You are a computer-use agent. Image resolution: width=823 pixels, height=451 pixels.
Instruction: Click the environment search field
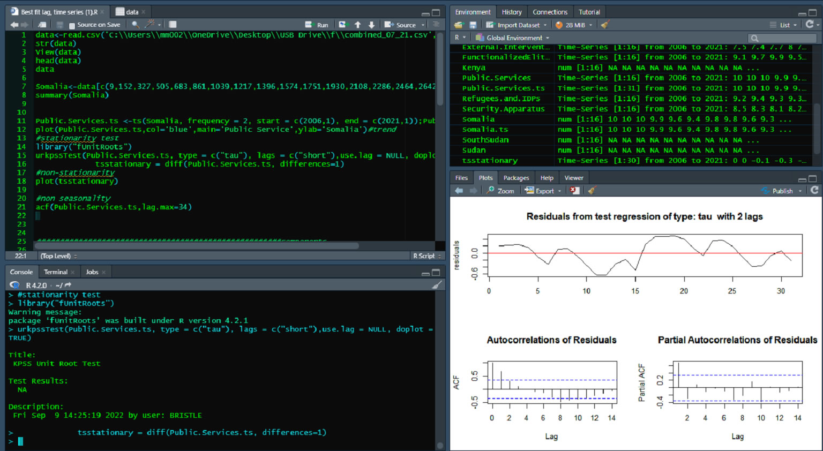[x=781, y=37]
